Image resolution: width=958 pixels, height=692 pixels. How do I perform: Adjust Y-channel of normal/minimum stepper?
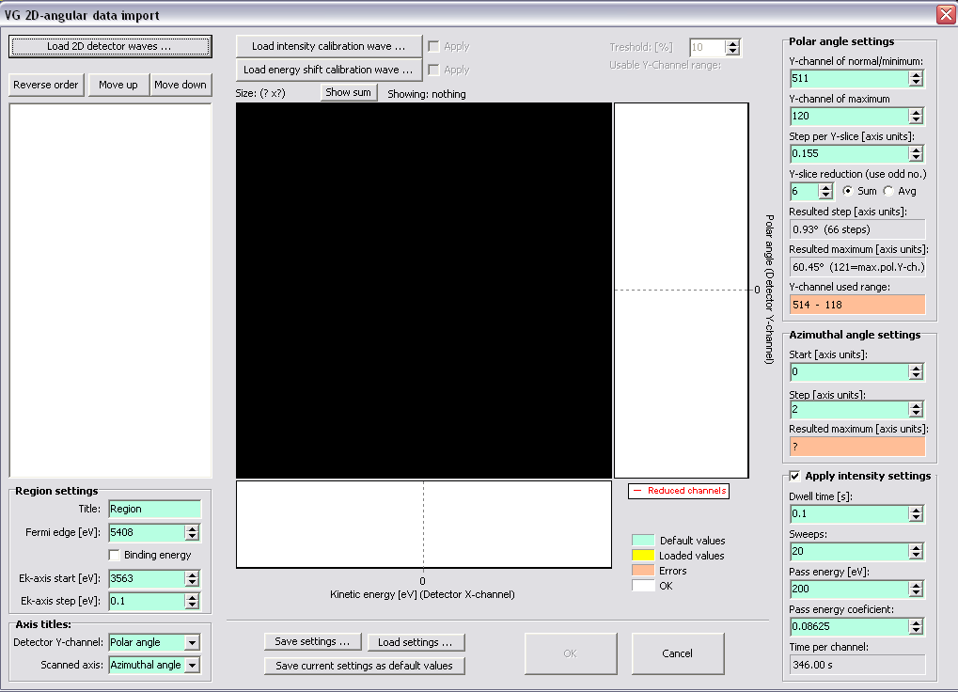(x=916, y=78)
